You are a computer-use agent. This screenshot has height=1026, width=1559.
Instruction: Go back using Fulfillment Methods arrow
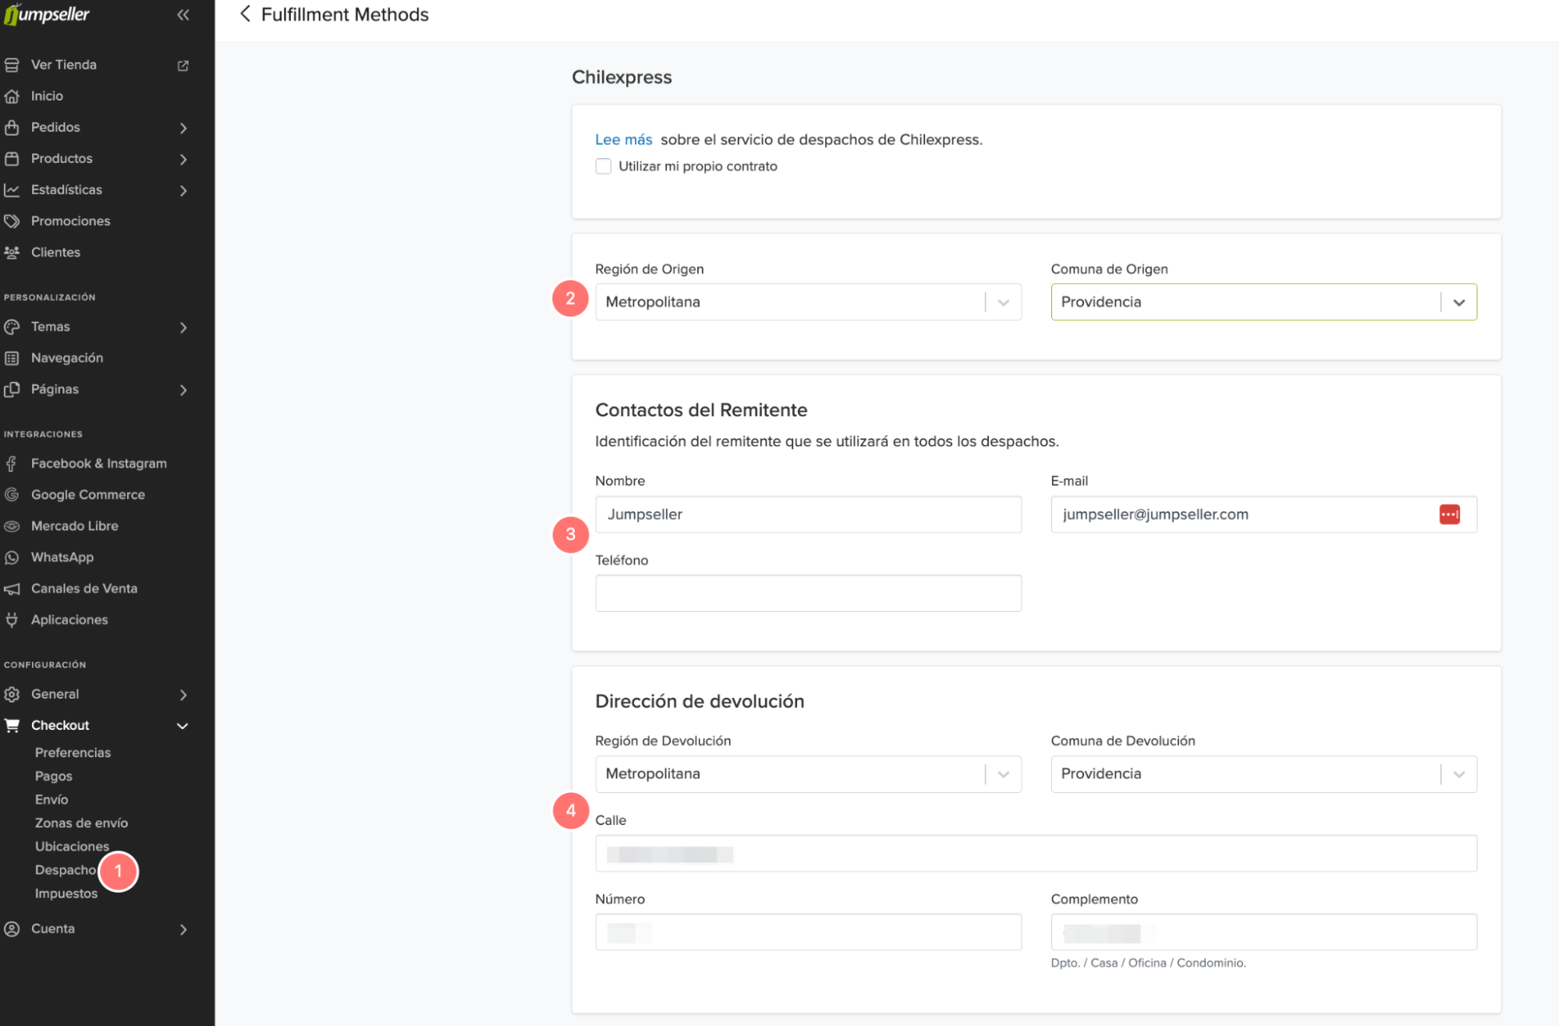pyautogui.click(x=245, y=14)
